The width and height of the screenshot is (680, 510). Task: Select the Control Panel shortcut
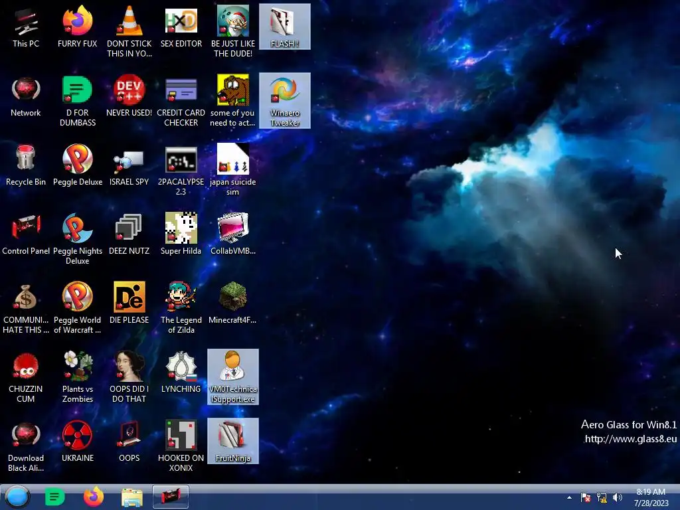(26, 234)
